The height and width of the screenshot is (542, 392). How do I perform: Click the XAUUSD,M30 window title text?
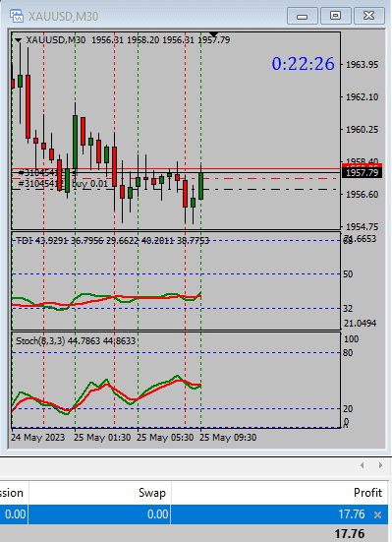pyautogui.click(x=63, y=17)
